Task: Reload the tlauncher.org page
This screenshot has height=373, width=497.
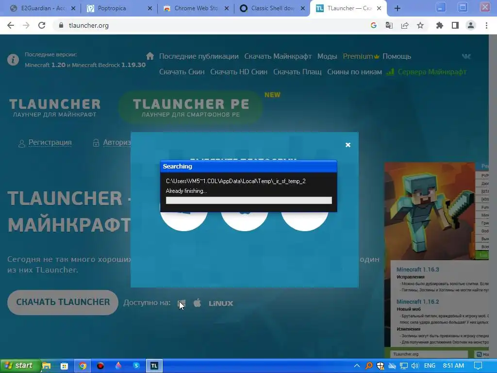Action: (42, 25)
